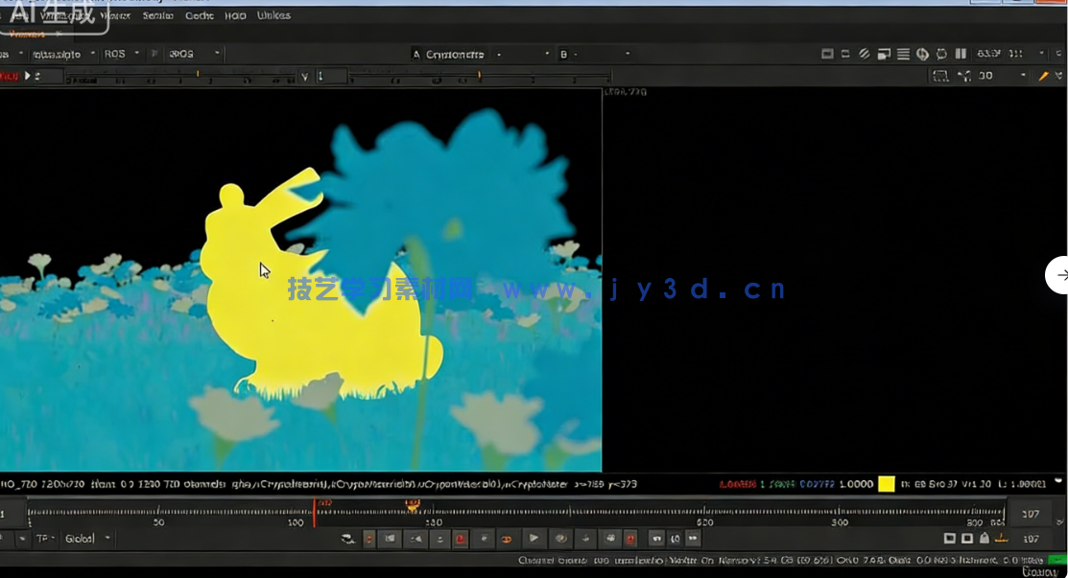Click the first icon in top-right viewer toolbar
The width and height of the screenshot is (1068, 578).
pyautogui.click(x=827, y=55)
